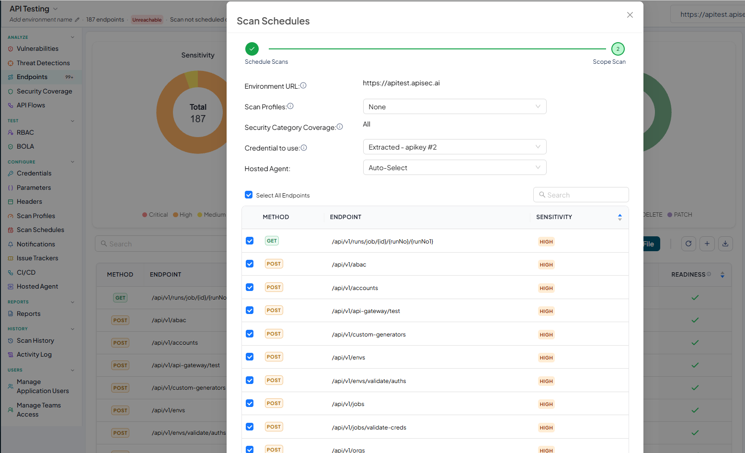Click the Scan Profiles info icon
This screenshot has width=745, height=453.
(x=290, y=106)
